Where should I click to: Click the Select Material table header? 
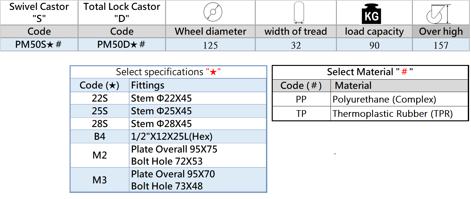[x=370, y=72]
